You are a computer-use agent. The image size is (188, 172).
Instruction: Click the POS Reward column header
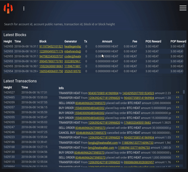click(153, 42)
